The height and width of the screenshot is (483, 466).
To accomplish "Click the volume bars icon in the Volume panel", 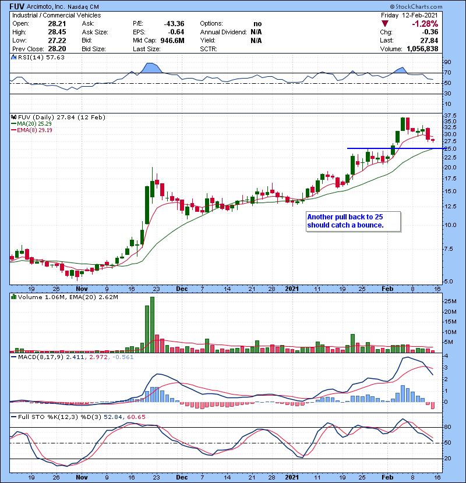I will [x=13, y=297].
